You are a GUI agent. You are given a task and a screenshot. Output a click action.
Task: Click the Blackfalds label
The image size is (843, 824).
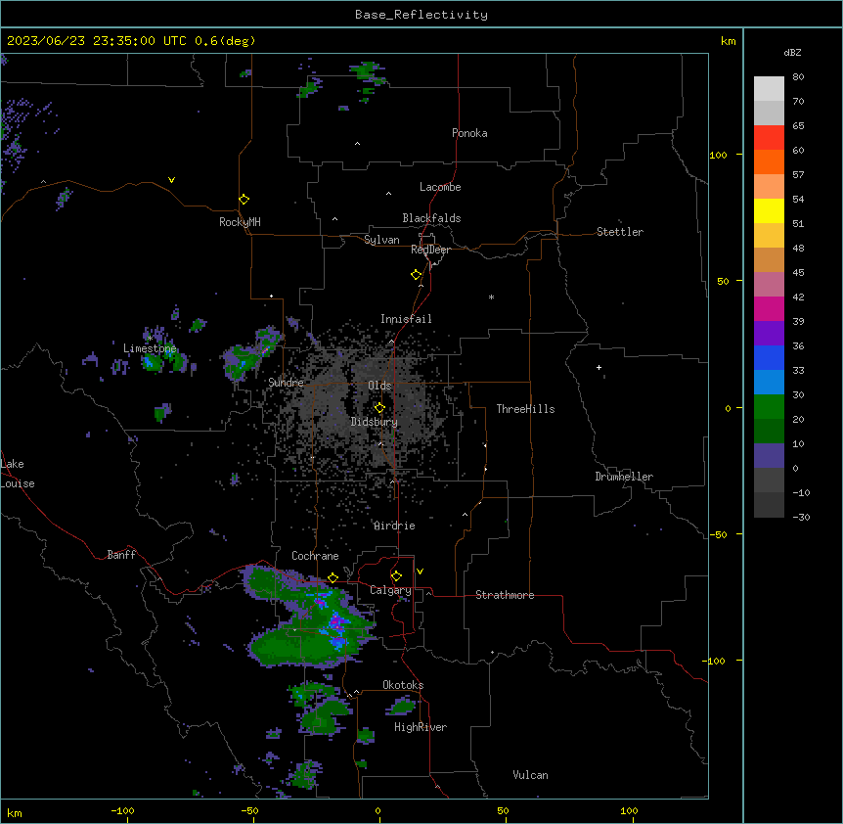(x=431, y=218)
